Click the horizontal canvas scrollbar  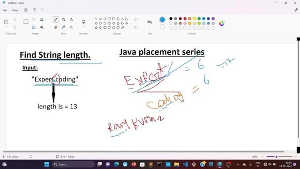[x=144, y=152]
